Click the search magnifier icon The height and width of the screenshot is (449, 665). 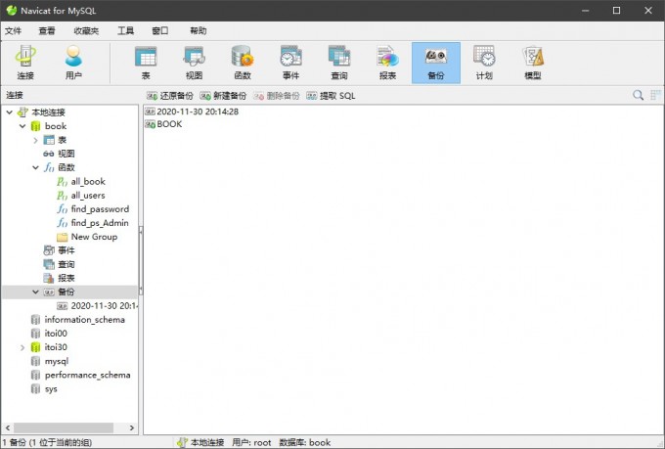coord(638,95)
